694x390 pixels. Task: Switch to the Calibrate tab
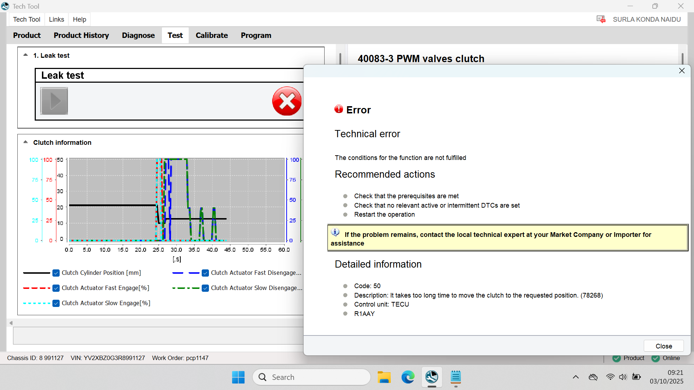212,35
